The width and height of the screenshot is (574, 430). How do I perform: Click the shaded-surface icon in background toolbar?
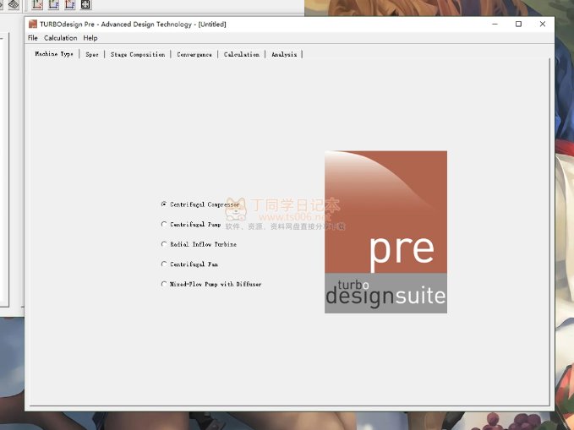[14, 4]
